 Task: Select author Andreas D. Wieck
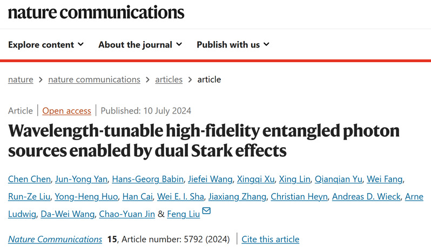(366, 196)
